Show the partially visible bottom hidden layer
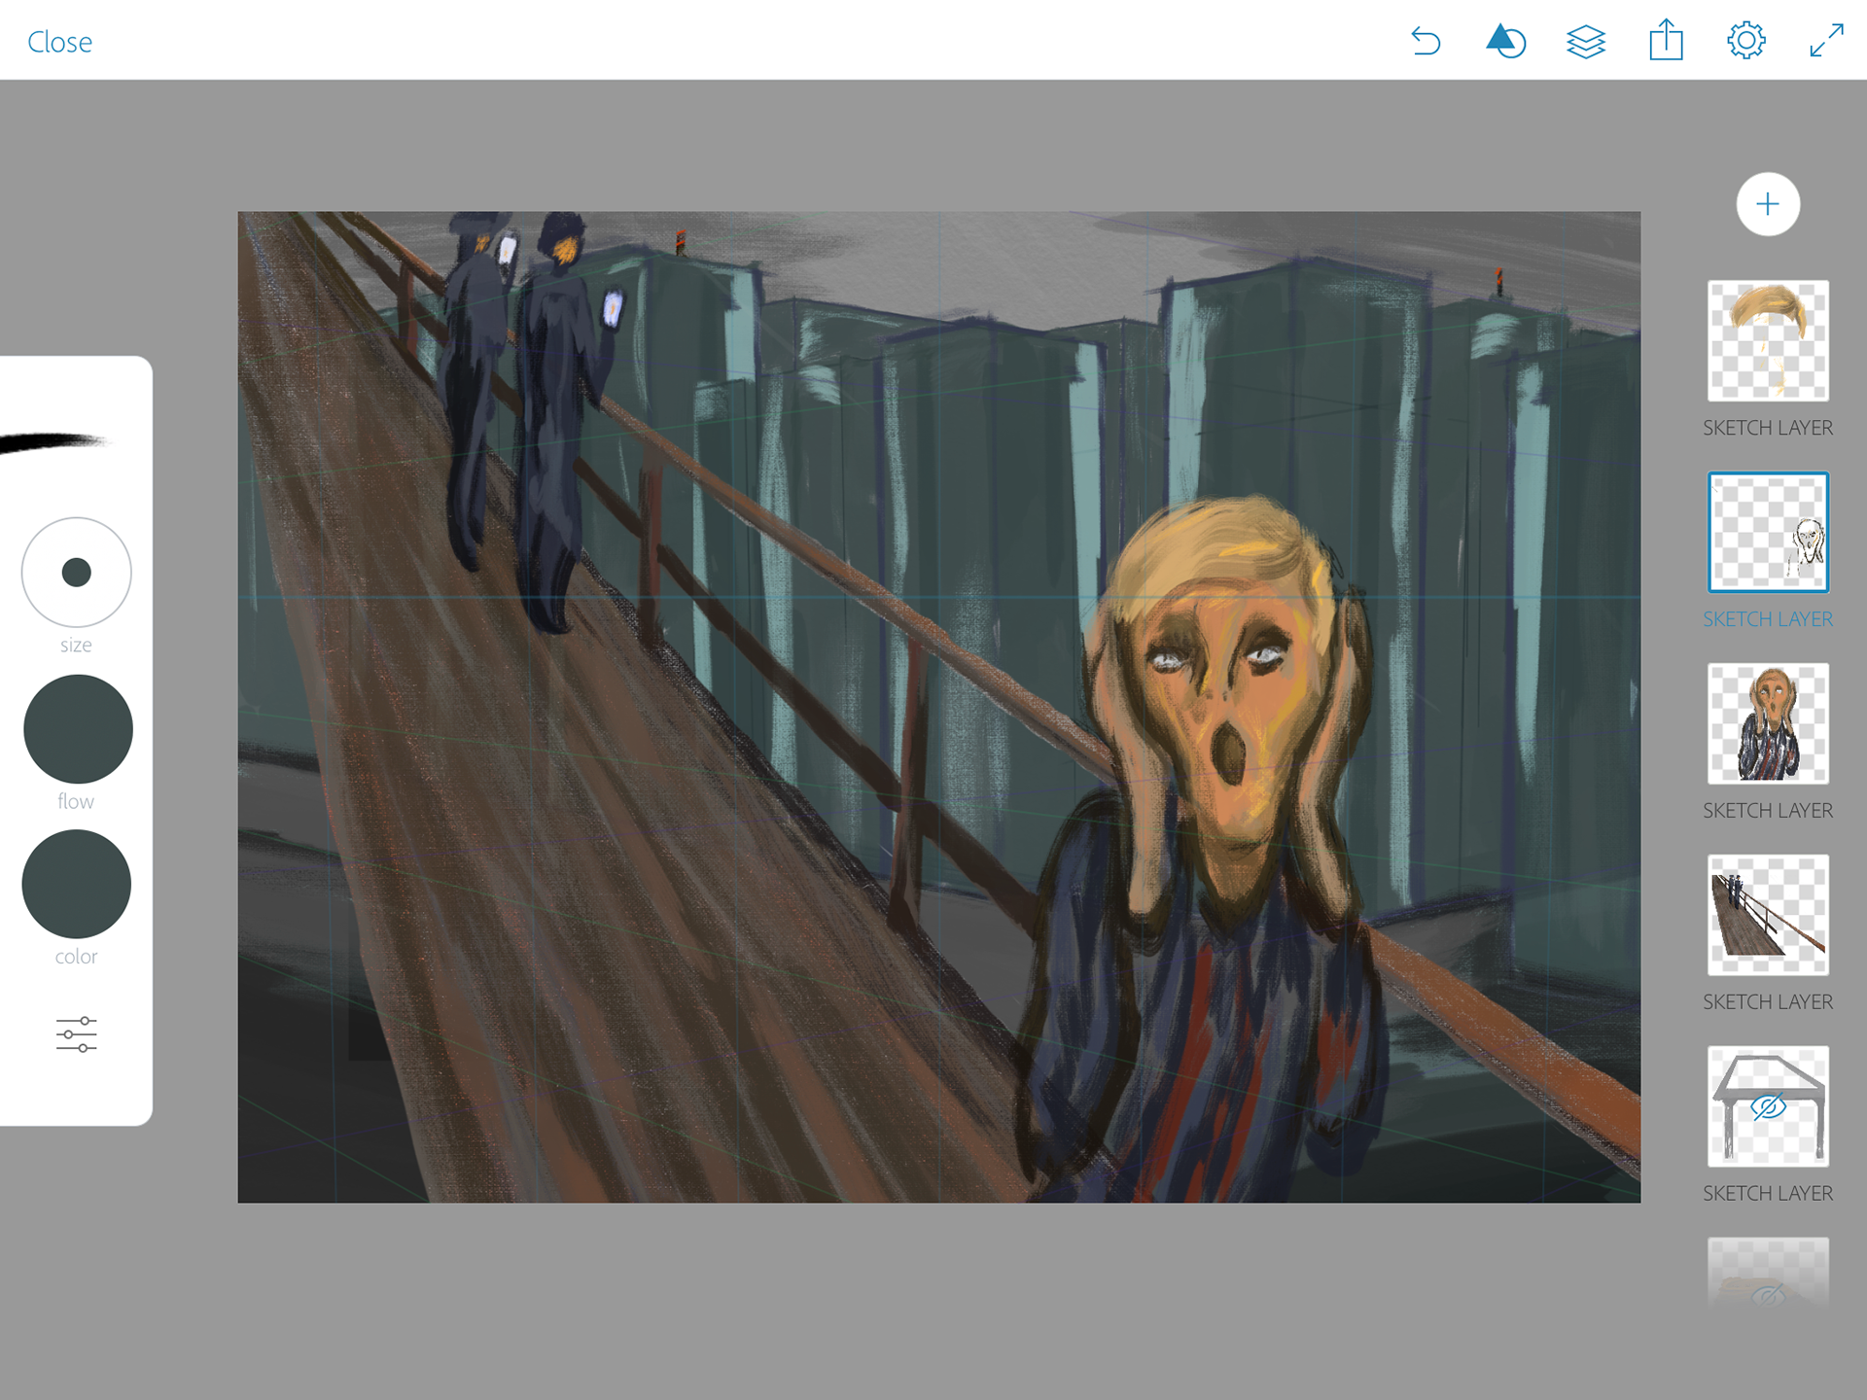Screen dimensions: 1867x1400 [x=1768, y=1274]
